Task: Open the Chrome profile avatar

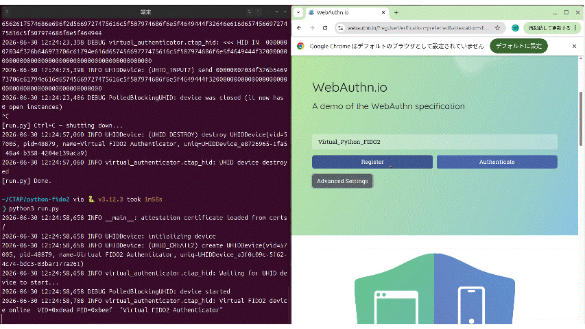Action: pos(515,28)
